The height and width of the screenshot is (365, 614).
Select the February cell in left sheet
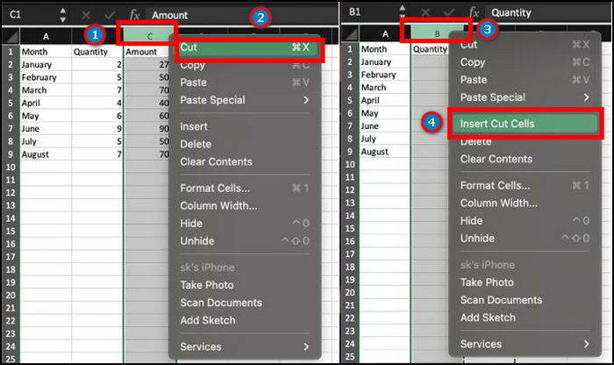tap(46, 77)
